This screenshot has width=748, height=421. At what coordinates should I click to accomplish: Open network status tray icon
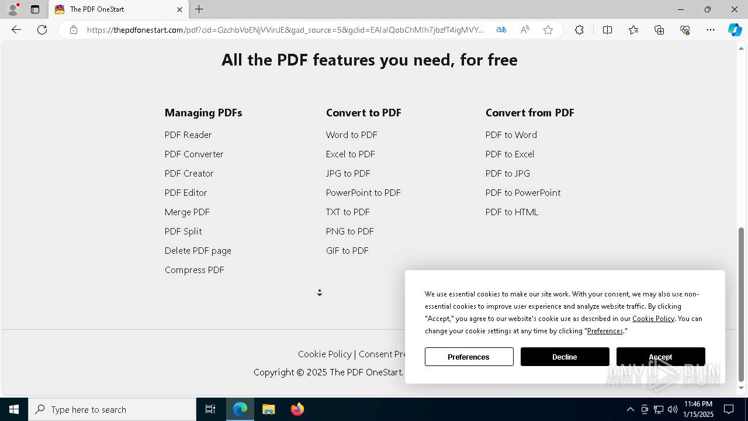click(x=659, y=409)
